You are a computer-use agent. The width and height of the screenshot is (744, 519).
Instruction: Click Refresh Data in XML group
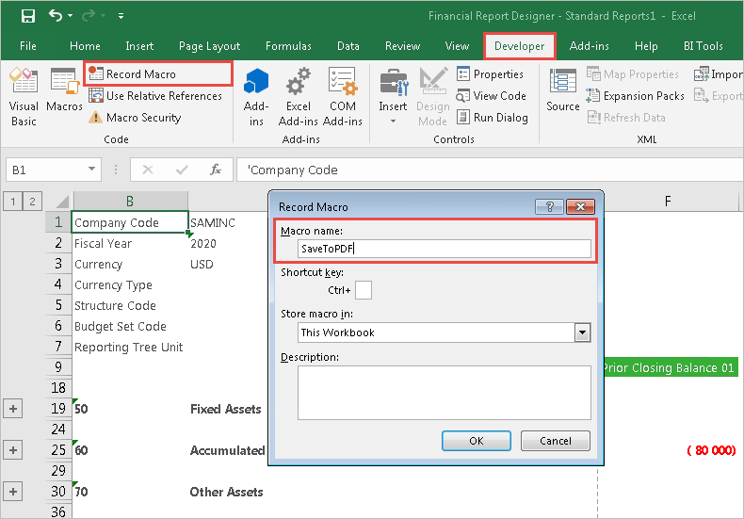pos(626,117)
